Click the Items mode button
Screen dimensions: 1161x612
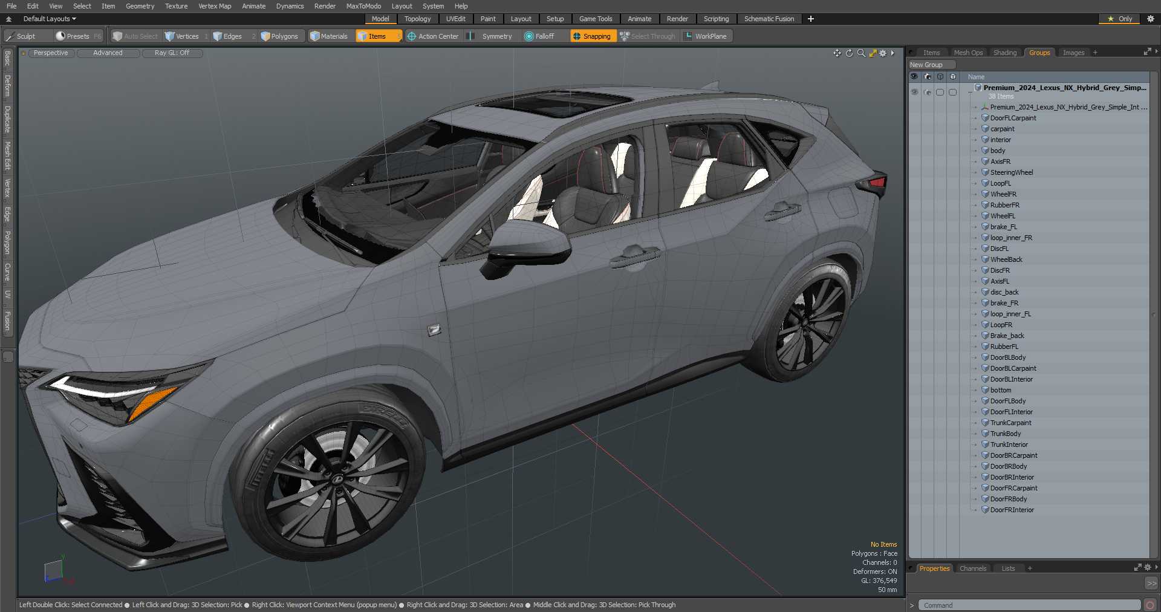pyautogui.click(x=378, y=36)
